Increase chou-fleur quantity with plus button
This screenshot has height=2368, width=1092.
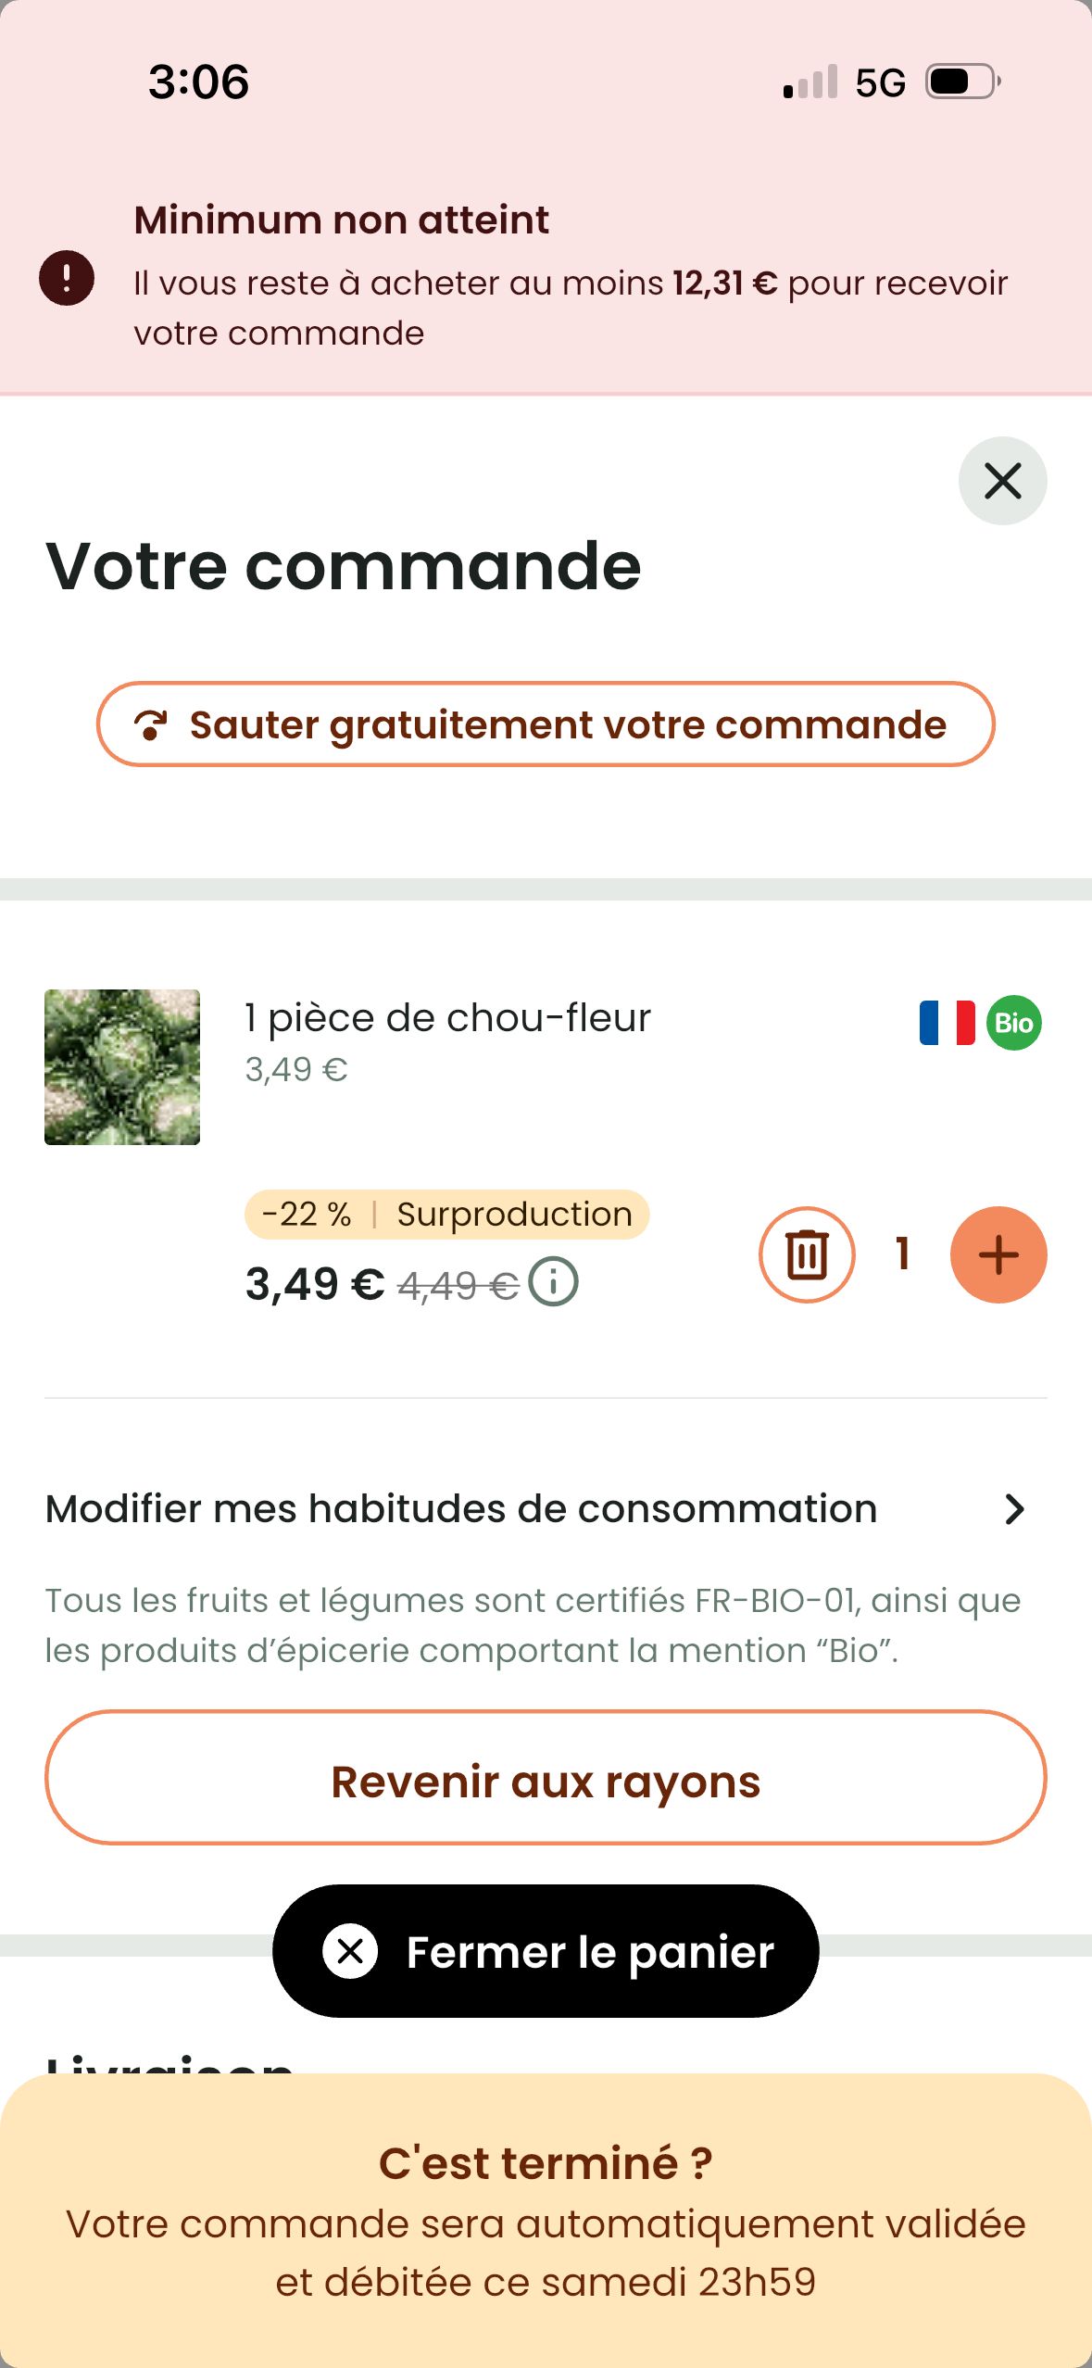pyautogui.click(x=998, y=1254)
